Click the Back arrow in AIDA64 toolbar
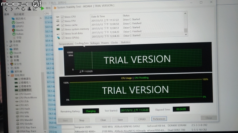Image resolution: width=238 pixels, height=133 pixels. (x=6, y=9)
